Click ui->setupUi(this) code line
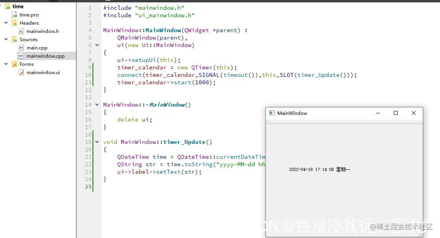This screenshot has height=238, width=440. tap(149, 60)
